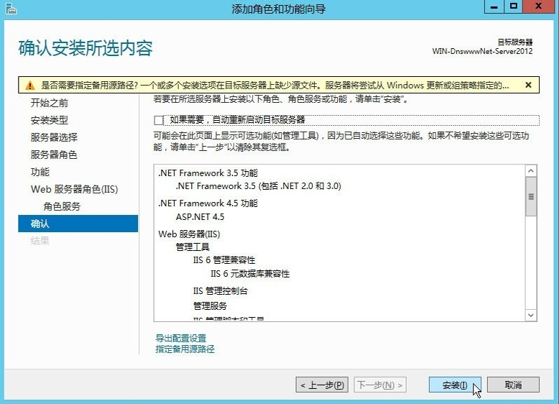Open the 服务器角色 step
Image resolution: width=559 pixels, height=404 pixels.
(54, 155)
